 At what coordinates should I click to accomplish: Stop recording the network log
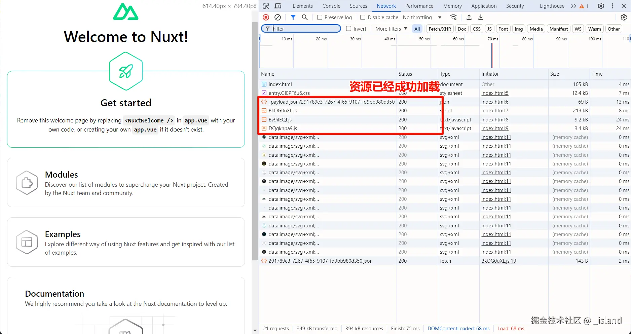(x=266, y=17)
